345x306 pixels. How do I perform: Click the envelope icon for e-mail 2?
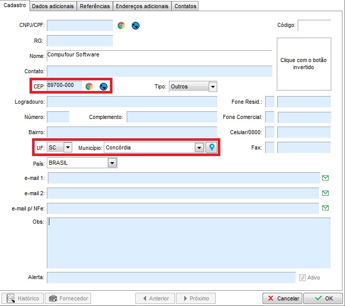326,193
